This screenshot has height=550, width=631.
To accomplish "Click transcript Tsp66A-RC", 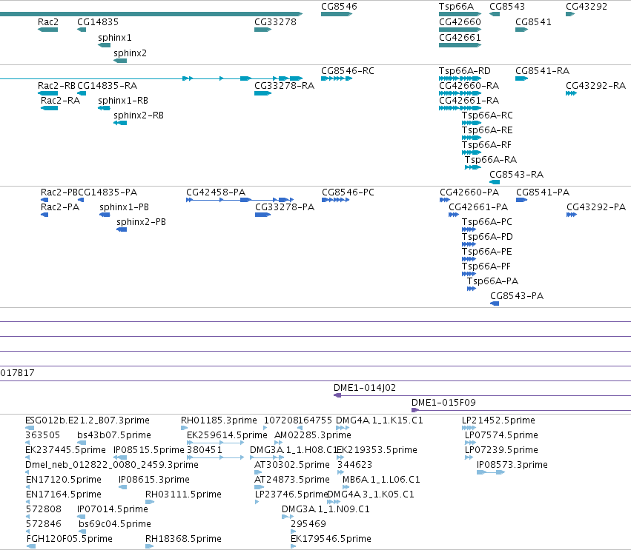I will point(472,123).
